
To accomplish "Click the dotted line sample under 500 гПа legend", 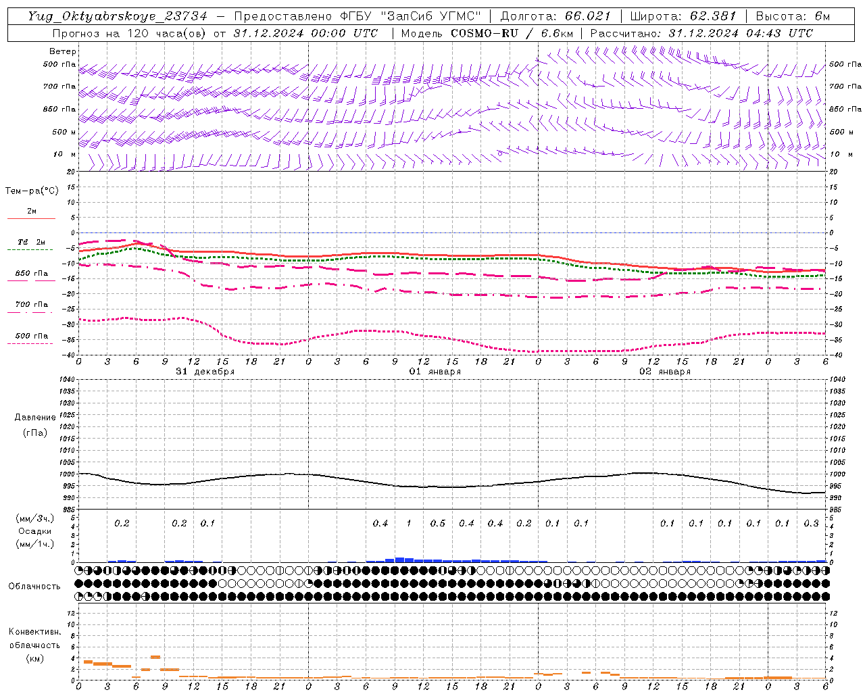I will pyautogui.click(x=31, y=344).
